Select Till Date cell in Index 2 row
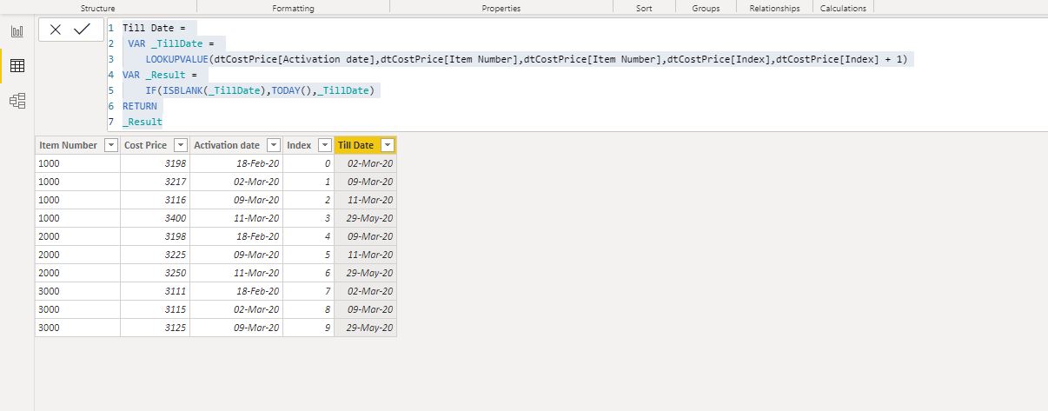This screenshot has height=411, width=1048. point(366,200)
